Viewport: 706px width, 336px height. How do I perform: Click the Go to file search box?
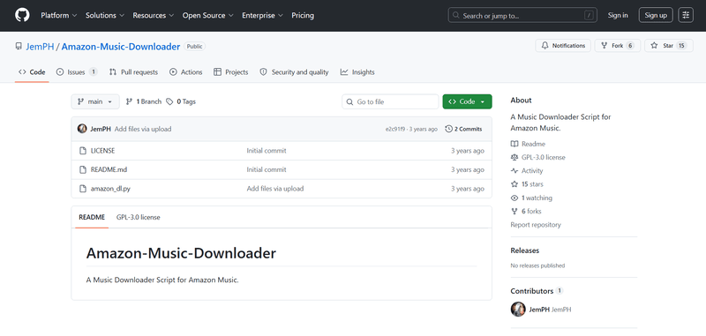(x=390, y=101)
